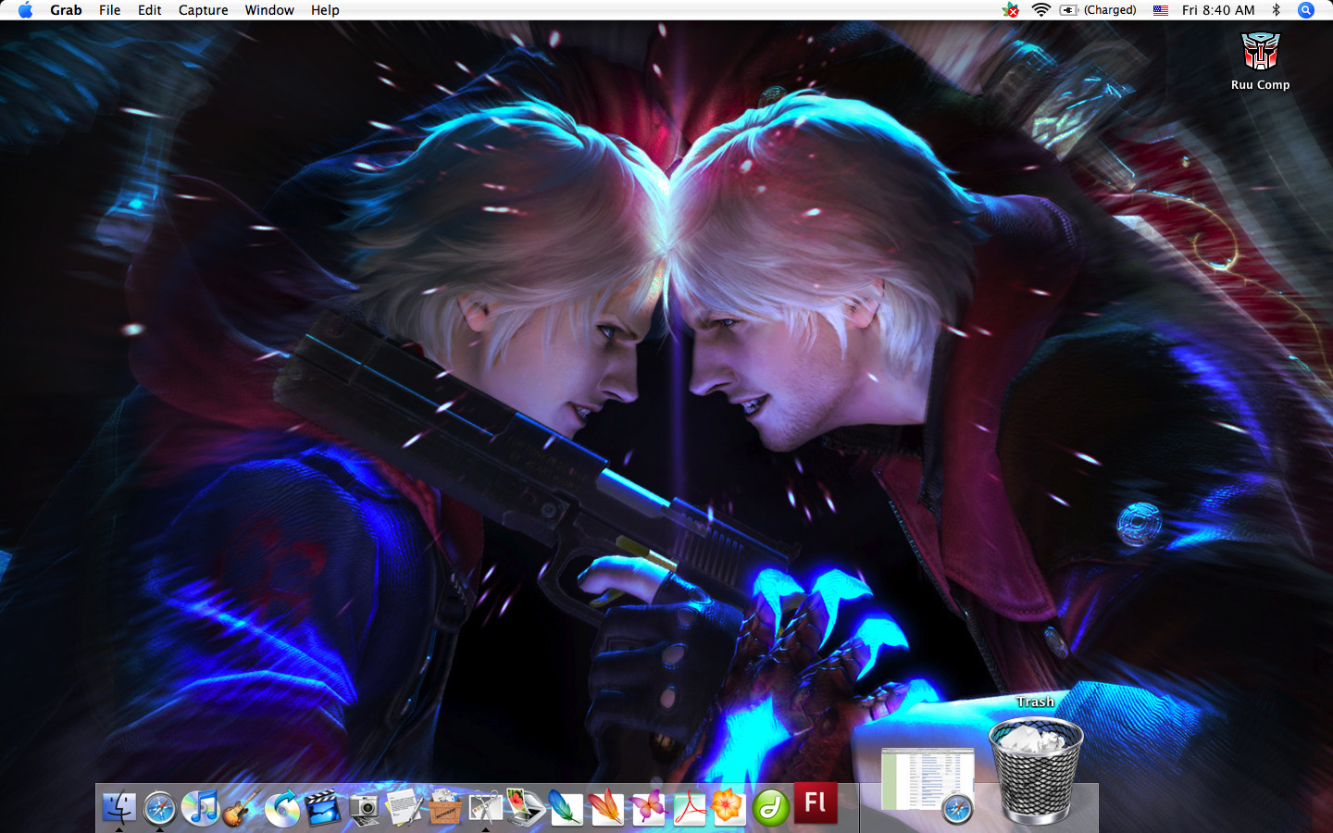Open iPhoto camera icon in Dock
This screenshot has width=1333, height=833.
point(364,808)
